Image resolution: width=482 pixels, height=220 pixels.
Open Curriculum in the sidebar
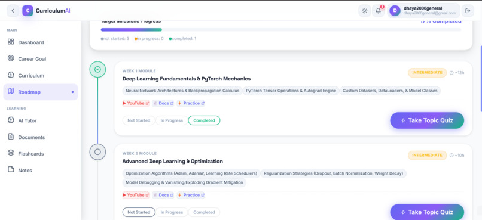pos(40,75)
